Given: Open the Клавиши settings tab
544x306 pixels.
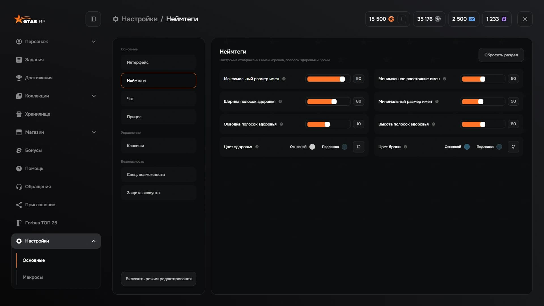Looking at the screenshot, I should pyautogui.click(x=158, y=146).
